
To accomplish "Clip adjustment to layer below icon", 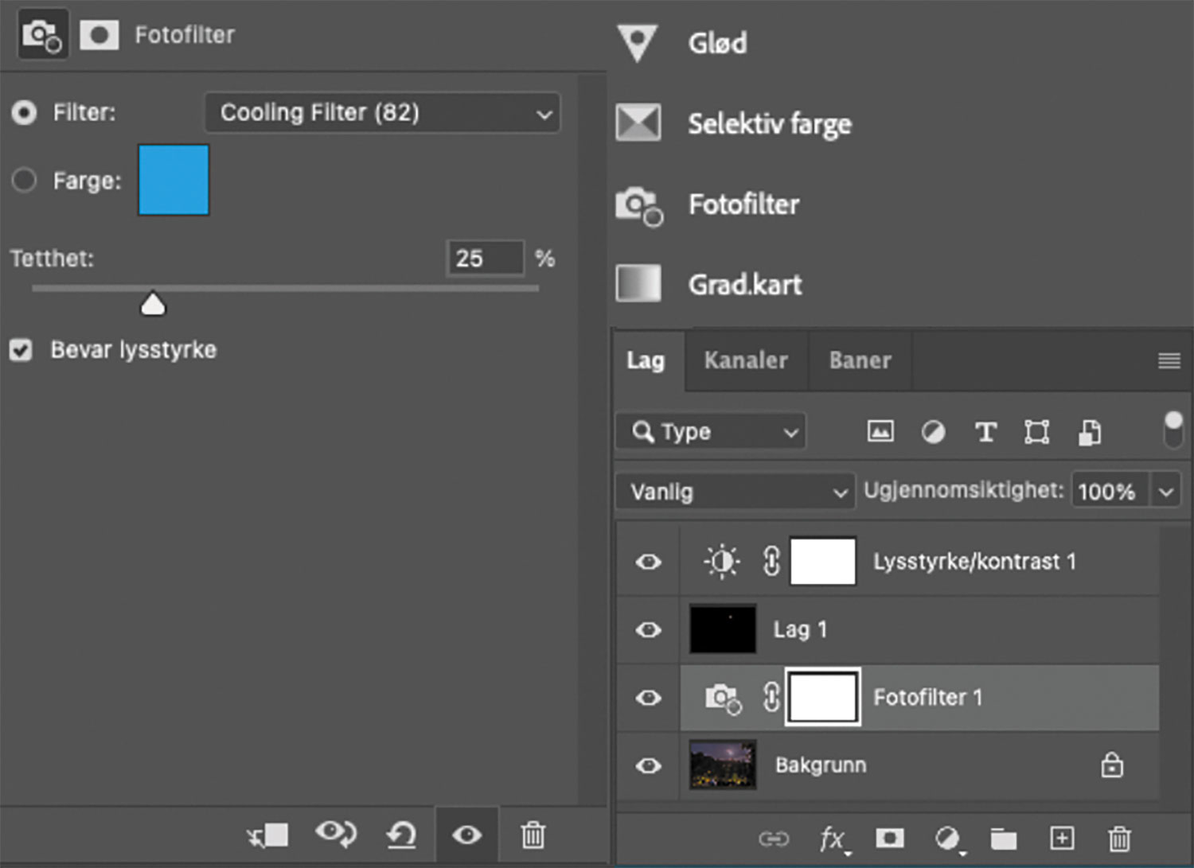I will point(267,835).
